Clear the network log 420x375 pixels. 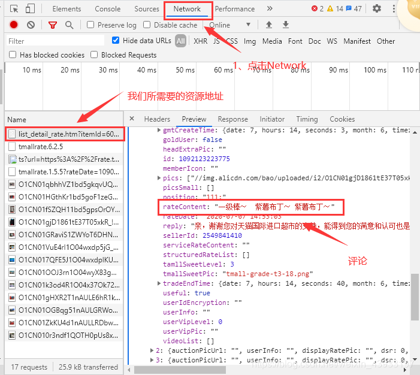click(x=31, y=25)
